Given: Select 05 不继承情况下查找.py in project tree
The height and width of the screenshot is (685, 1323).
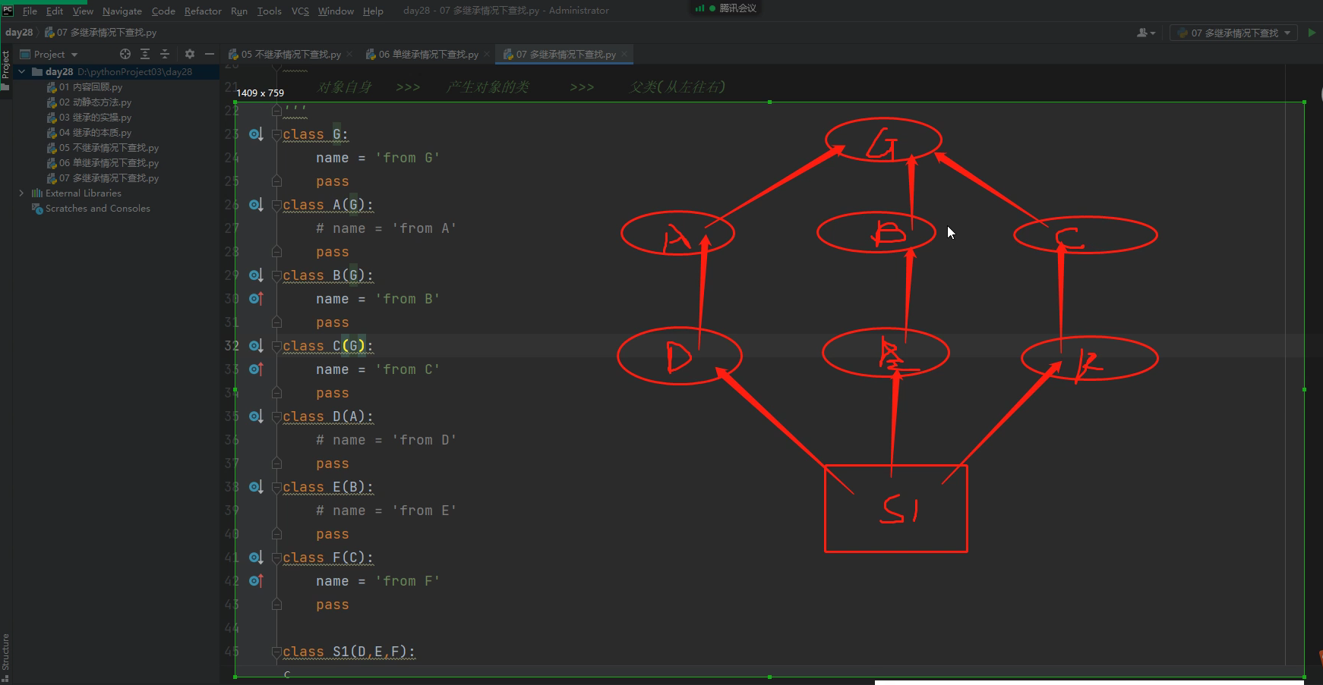Looking at the screenshot, I should [x=103, y=148].
